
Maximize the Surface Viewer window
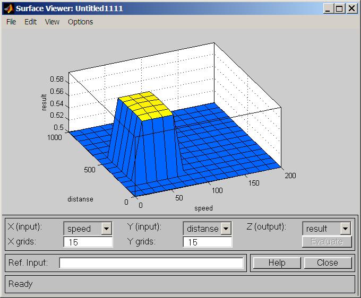pos(340,8)
